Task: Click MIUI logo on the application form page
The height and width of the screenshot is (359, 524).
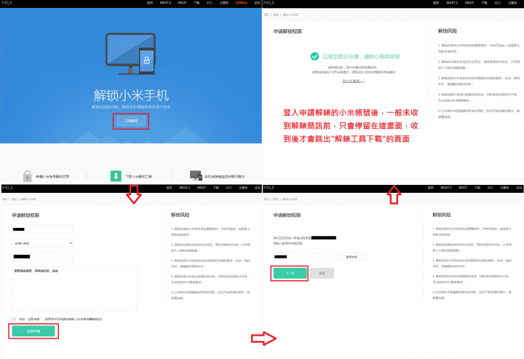Action: (x=7, y=188)
